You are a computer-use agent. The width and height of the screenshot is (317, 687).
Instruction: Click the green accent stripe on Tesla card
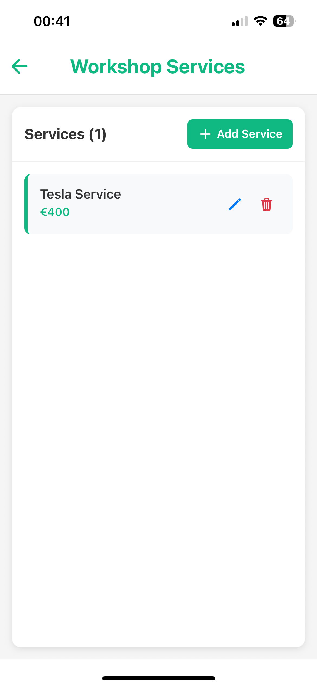pyautogui.click(x=26, y=204)
